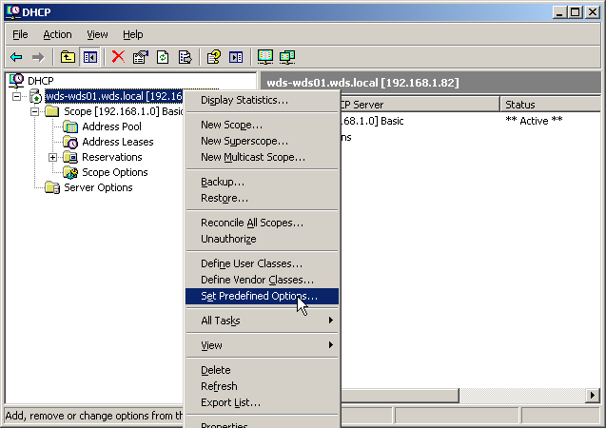This screenshot has height=428, width=606.
Task: Select the Address Leases tree item
Action: [x=118, y=142]
